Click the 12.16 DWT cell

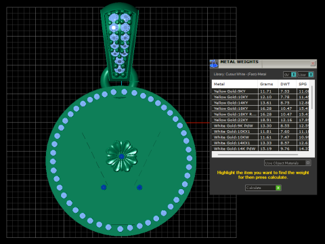tap(287, 120)
